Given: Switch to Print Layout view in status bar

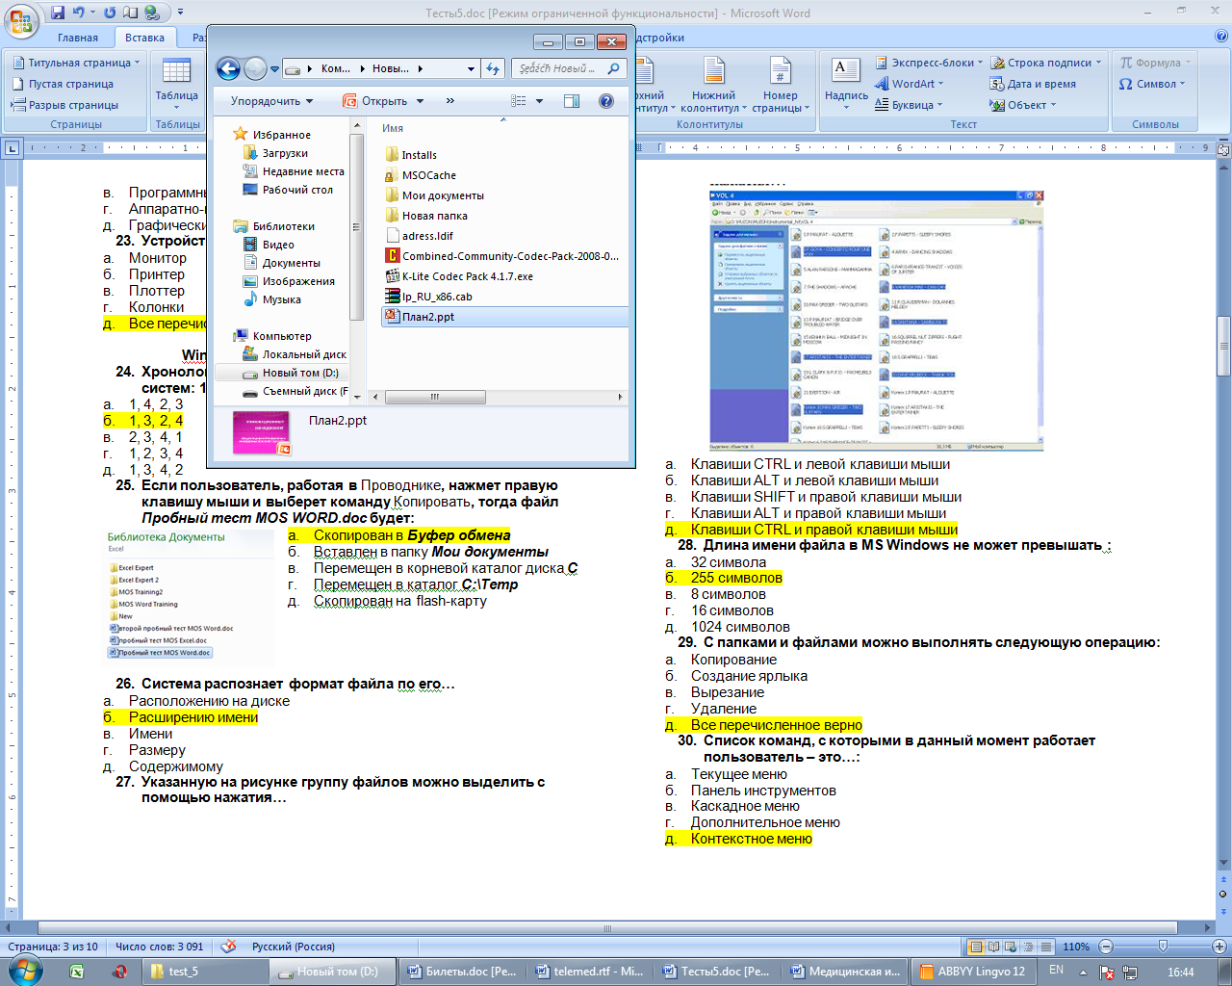Looking at the screenshot, I should click(x=976, y=947).
